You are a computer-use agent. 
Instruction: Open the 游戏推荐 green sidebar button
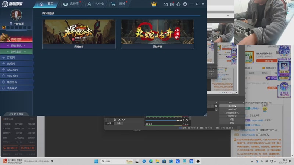pos(16,51)
